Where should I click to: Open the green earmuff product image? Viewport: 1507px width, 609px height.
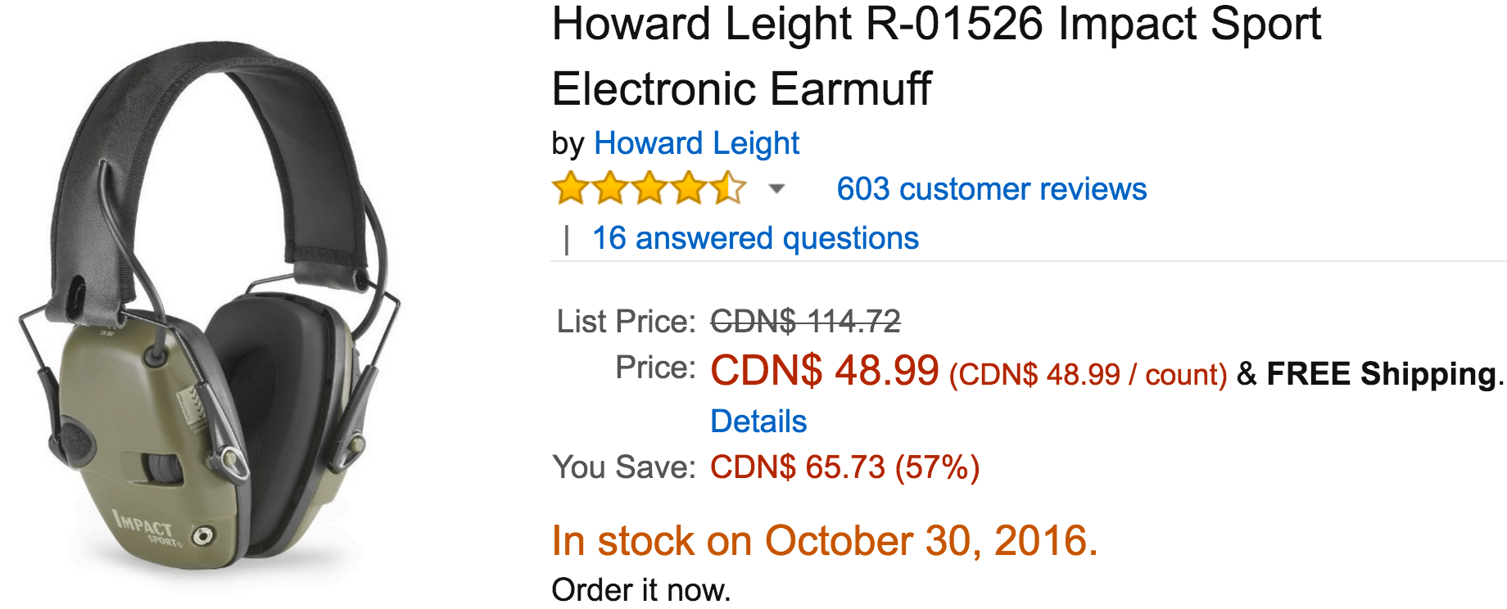tap(210, 309)
